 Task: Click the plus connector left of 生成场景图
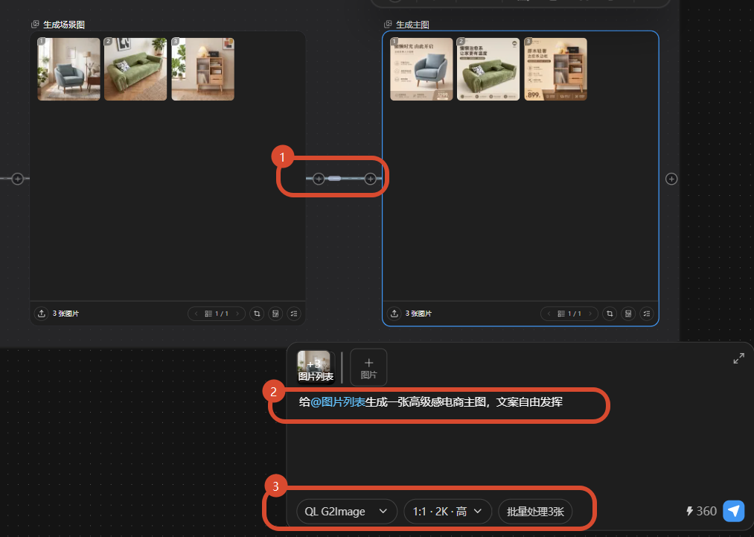pyautogui.click(x=18, y=179)
